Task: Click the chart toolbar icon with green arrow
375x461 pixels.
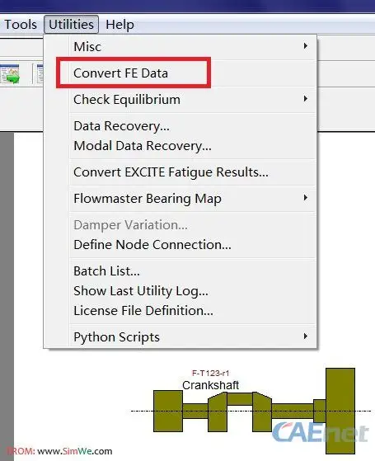Action: pos(10,73)
